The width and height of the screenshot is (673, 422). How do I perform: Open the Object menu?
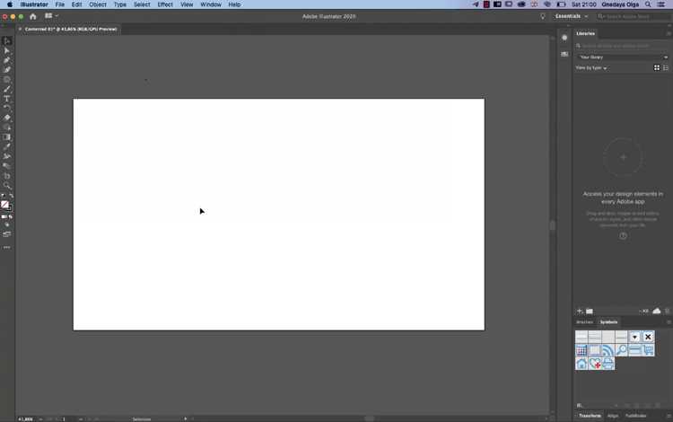click(x=98, y=4)
